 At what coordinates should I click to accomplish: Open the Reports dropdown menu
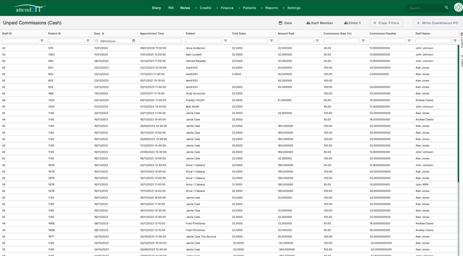coord(269,8)
